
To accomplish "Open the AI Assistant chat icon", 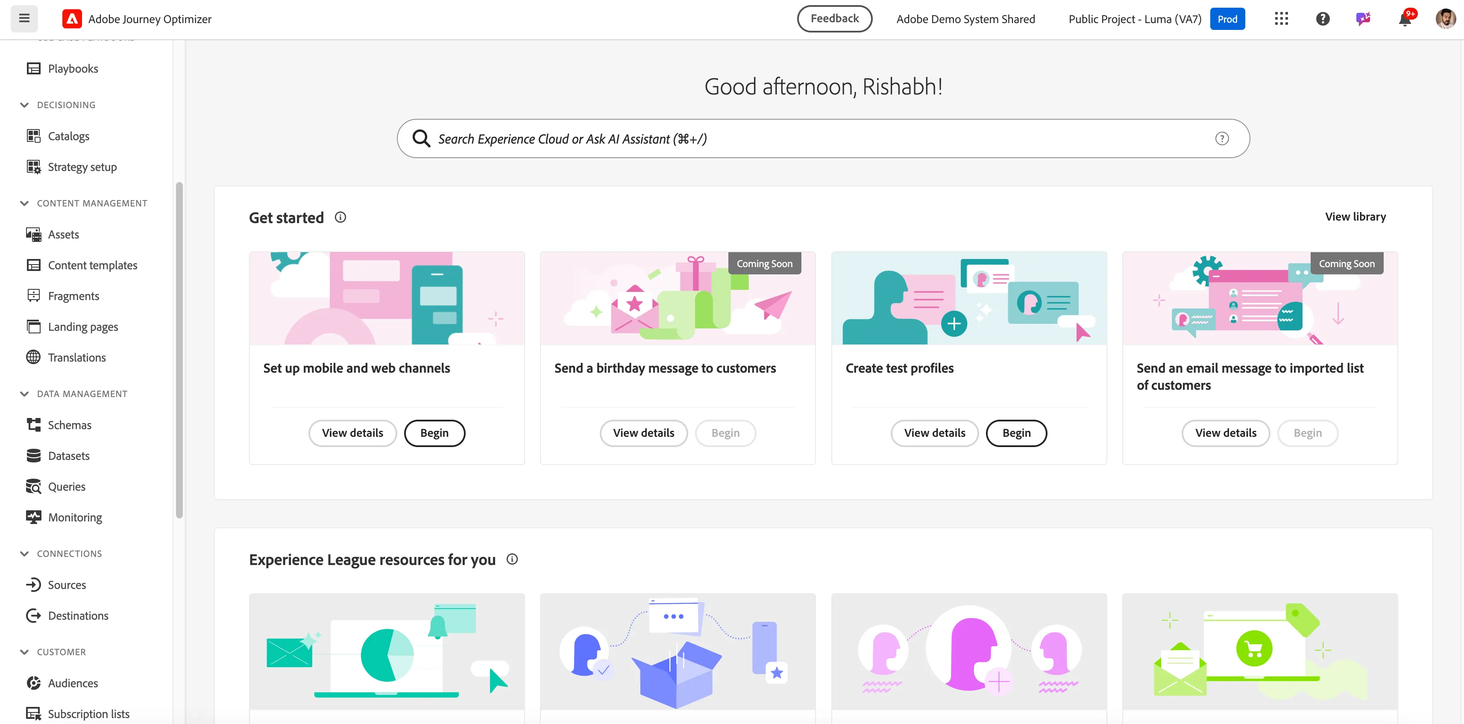I will (1364, 19).
